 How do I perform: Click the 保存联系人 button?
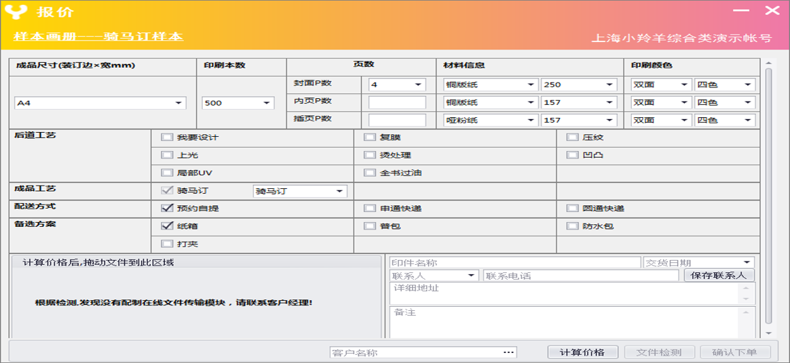point(719,276)
